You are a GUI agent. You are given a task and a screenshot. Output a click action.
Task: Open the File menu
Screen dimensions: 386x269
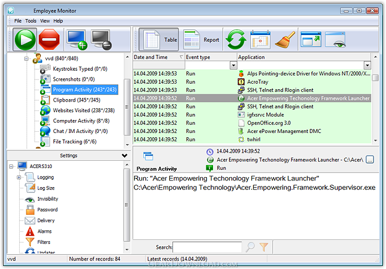(18, 21)
